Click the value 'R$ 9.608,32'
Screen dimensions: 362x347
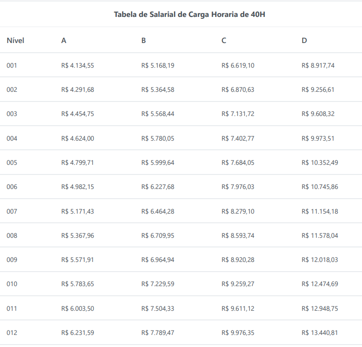pos(318,114)
